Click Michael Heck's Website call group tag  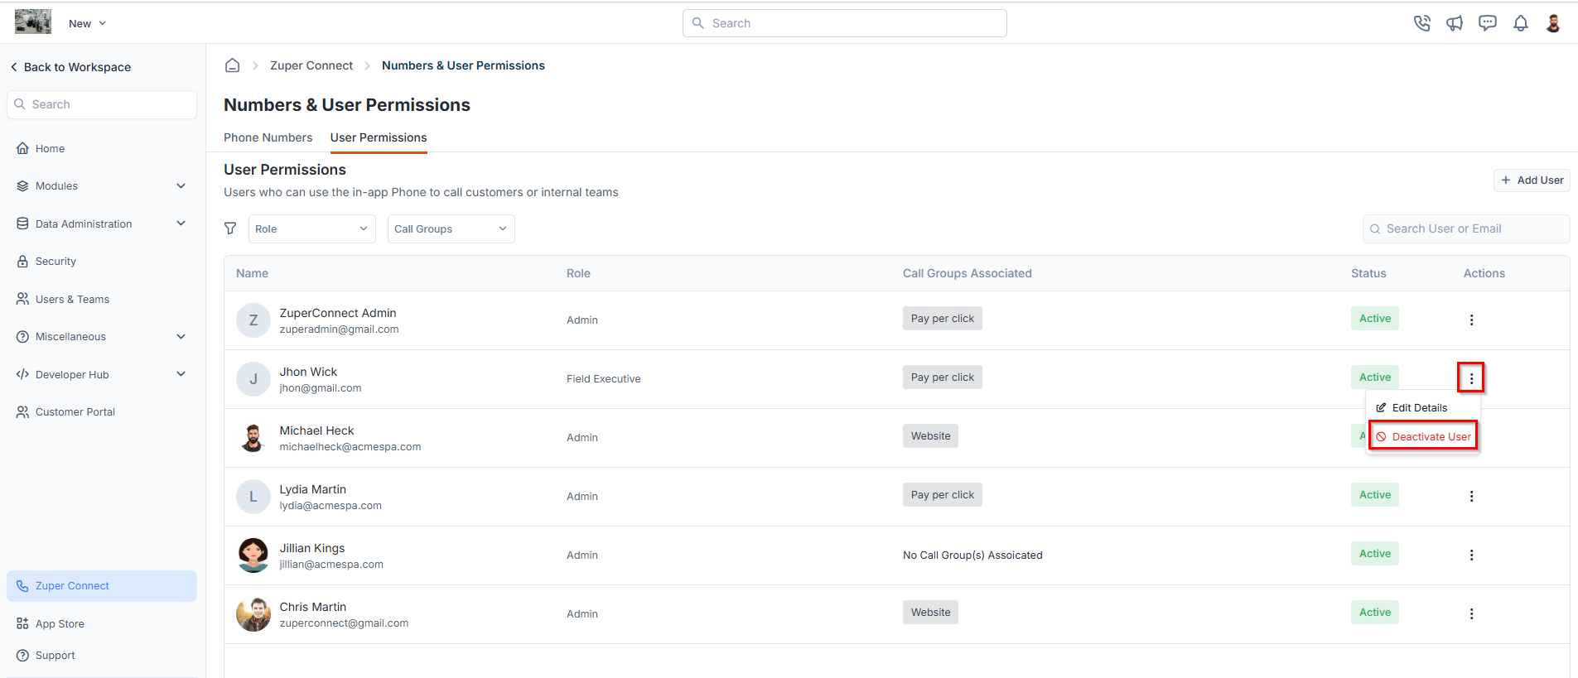tap(930, 436)
